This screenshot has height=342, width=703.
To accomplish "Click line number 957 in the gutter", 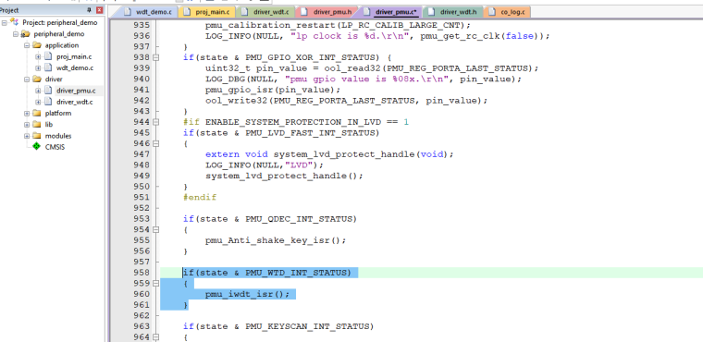I will coord(142,262).
